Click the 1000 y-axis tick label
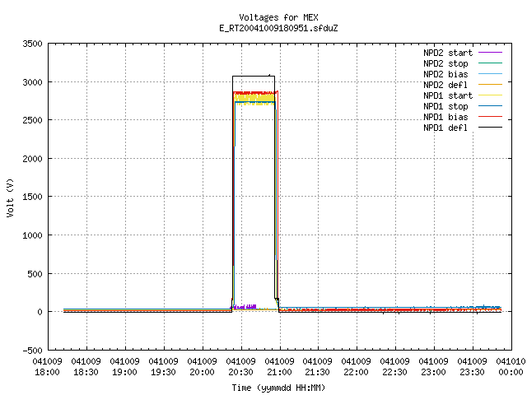The height and width of the screenshot is (395, 527). click(x=32, y=235)
